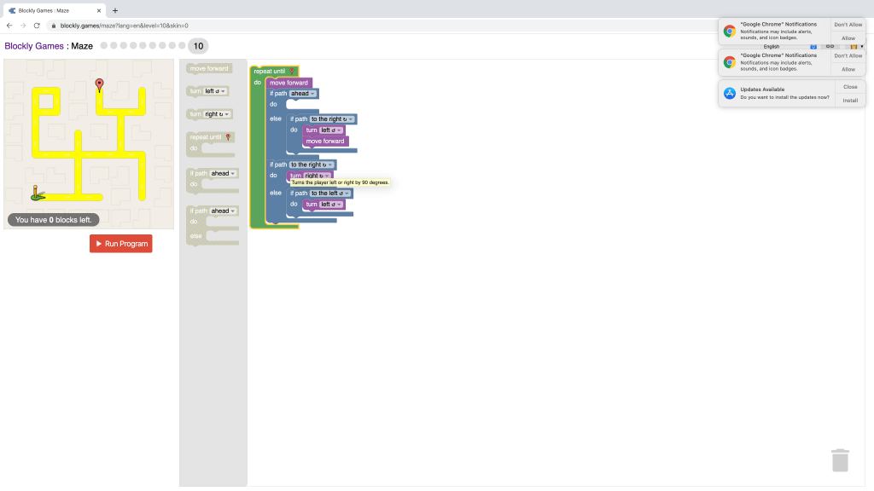Click the red goal marker in the maze

pyautogui.click(x=99, y=84)
